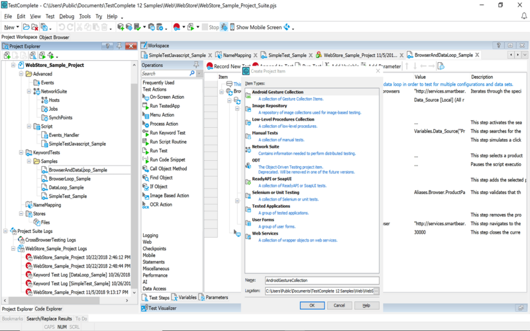Open the New dropdown in main toolbar

click(11, 27)
